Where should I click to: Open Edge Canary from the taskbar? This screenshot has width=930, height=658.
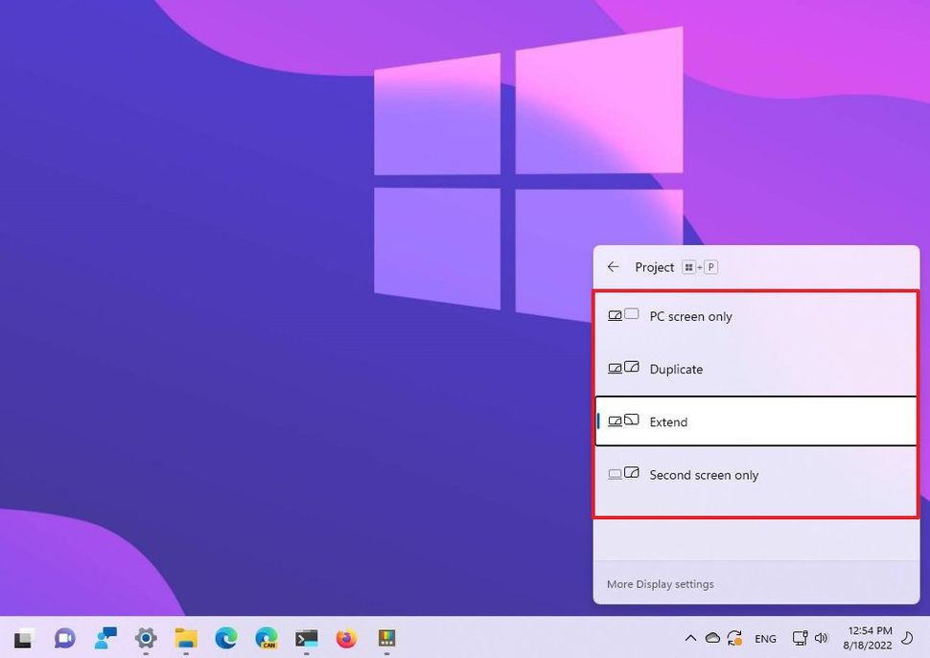(x=267, y=638)
